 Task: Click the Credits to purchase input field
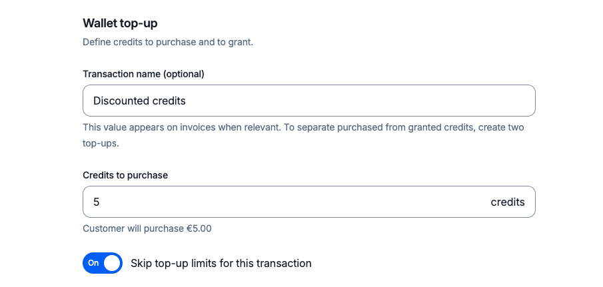click(x=287, y=202)
